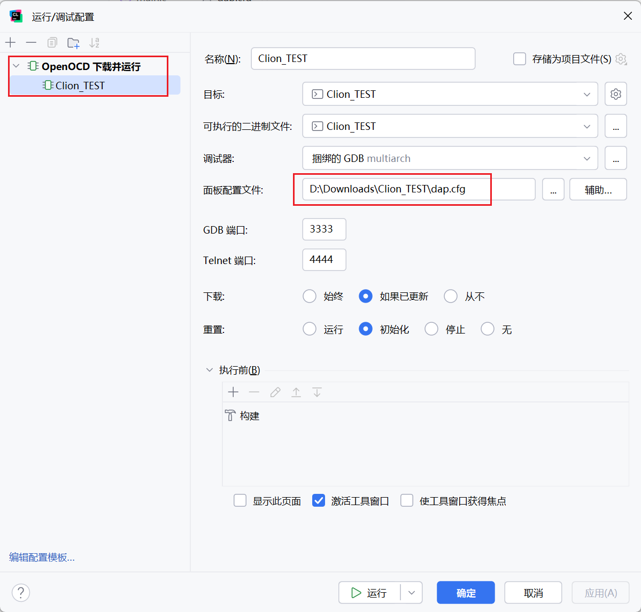Image resolution: width=641 pixels, height=612 pixels.
Task: Collapse the 执行前 section
Action: coord(210,370)
